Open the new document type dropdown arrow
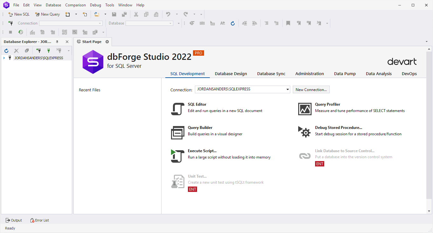Viewport: 433px width, 233px height. pyautogui.click(x=76, y=14)
